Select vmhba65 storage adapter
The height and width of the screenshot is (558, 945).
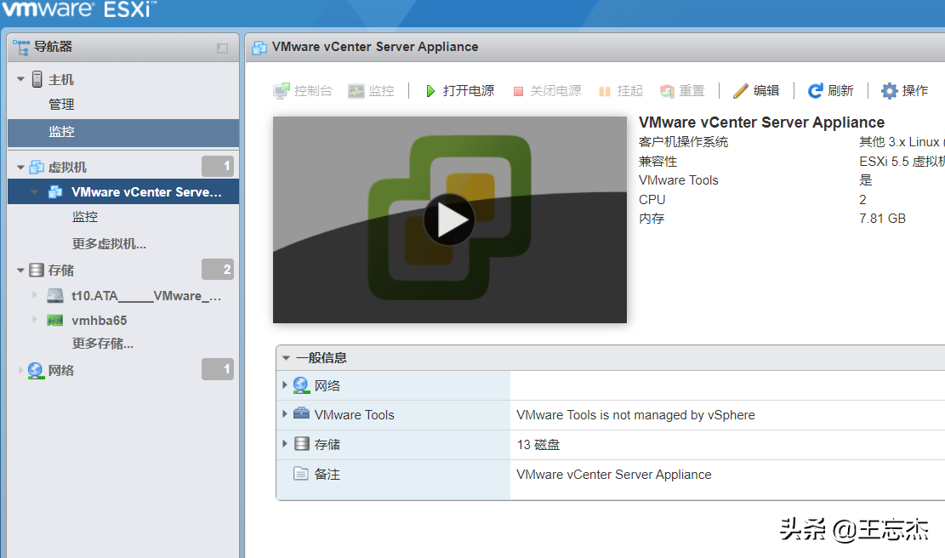pyautogui.click(x=100, y=321)
